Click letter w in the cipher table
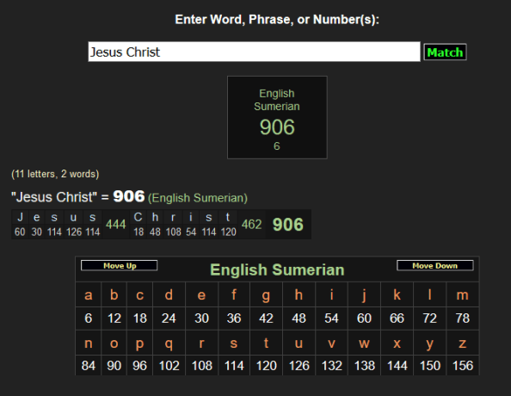 pos(365,343)
